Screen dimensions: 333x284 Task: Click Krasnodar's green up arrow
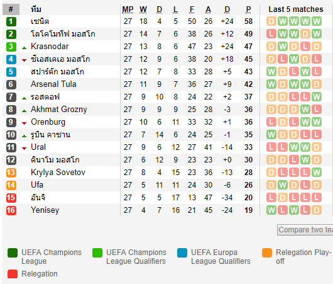click(25, 48)
